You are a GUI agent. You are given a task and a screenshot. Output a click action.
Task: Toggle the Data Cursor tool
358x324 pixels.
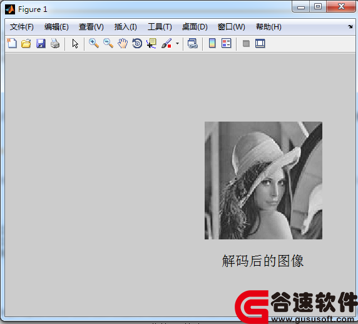[x=151, y=43]
